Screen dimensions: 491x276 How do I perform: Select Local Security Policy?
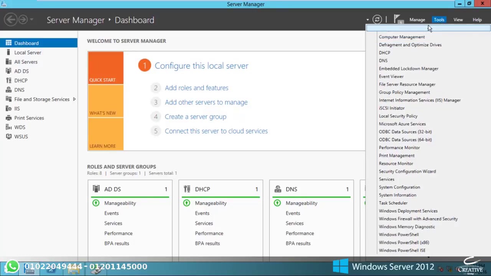coord(398,116)
